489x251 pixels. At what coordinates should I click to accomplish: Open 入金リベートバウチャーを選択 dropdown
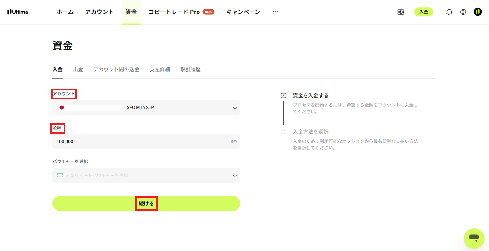(x=146, y=175)
